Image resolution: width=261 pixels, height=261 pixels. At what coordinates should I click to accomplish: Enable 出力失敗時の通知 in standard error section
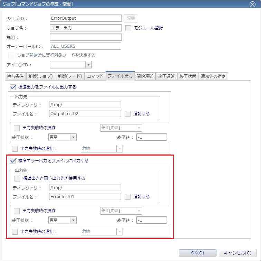[14, 232]
